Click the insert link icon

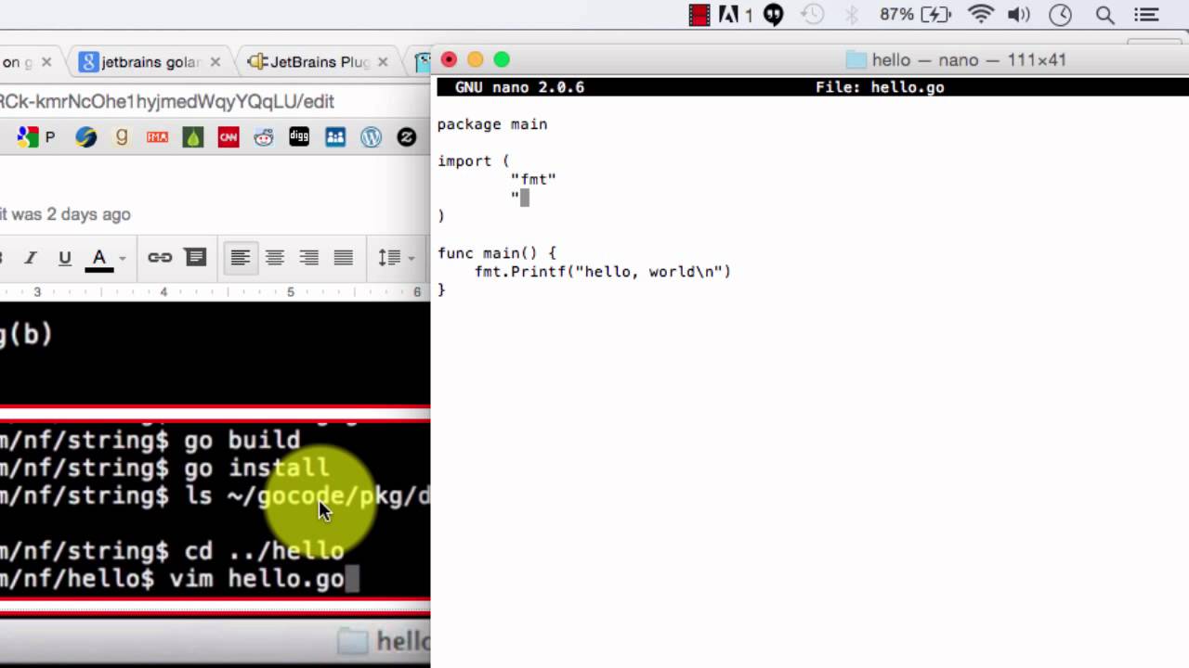pyautogui.click(x=160, y=258)
